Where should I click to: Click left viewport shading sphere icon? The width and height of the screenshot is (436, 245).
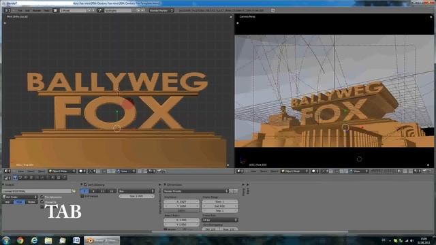[82, 171]
